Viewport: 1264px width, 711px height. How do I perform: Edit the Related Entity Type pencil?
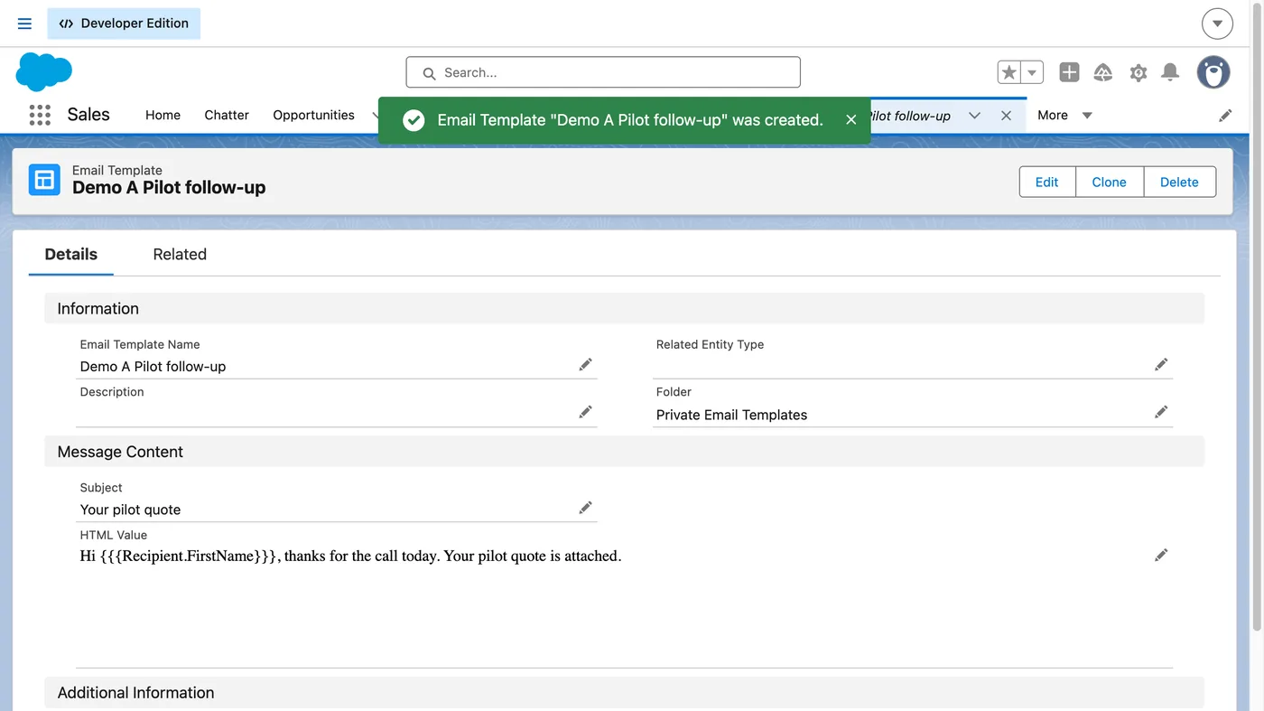[1161, 364]
